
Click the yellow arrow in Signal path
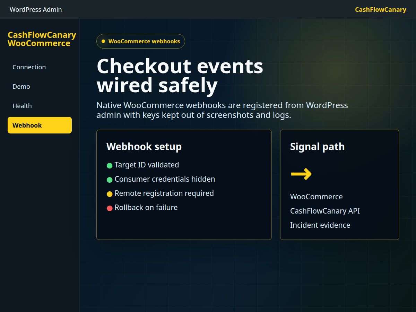point(301,174)
